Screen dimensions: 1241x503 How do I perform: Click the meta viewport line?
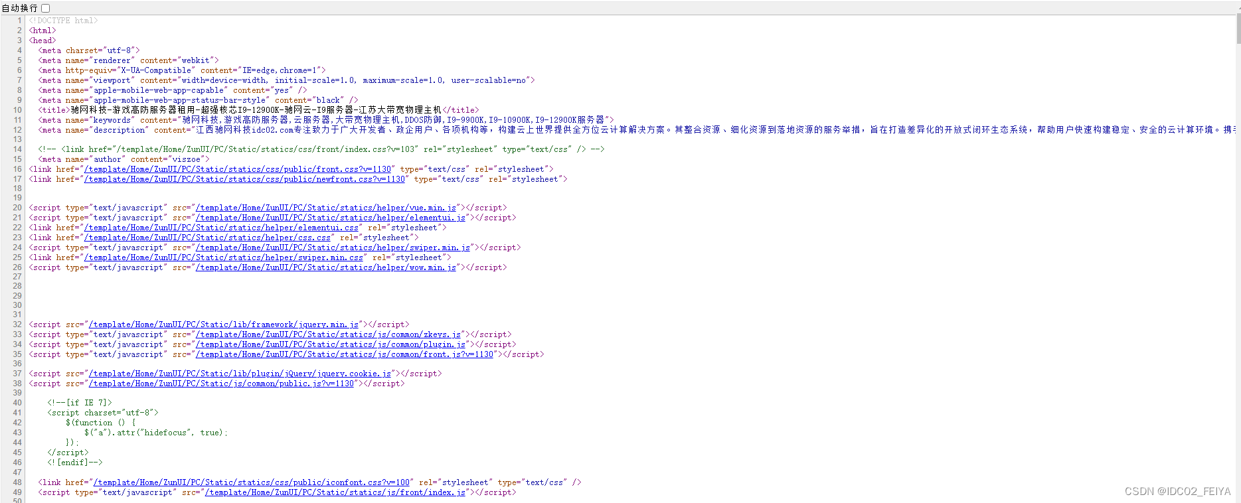[x=286, y=80]
